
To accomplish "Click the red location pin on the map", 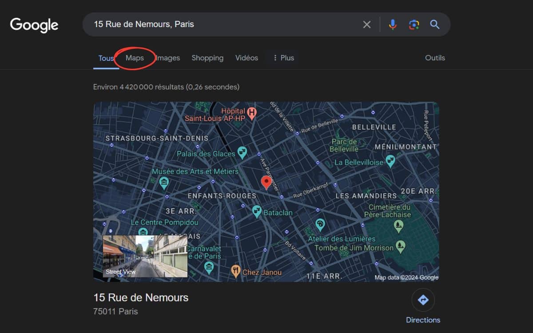I will click(266, 182).
